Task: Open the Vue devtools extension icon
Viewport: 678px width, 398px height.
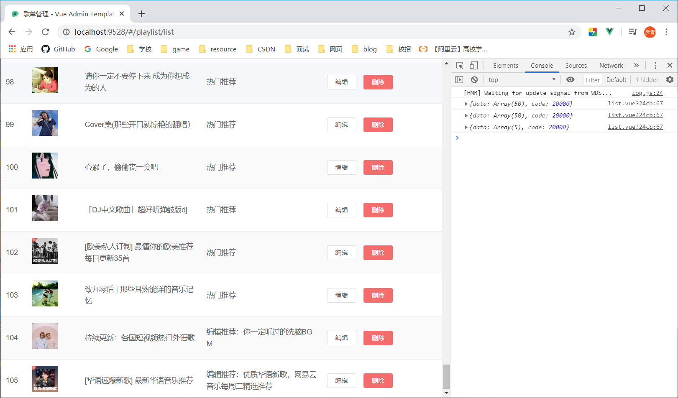Action: tap(609, 32)
